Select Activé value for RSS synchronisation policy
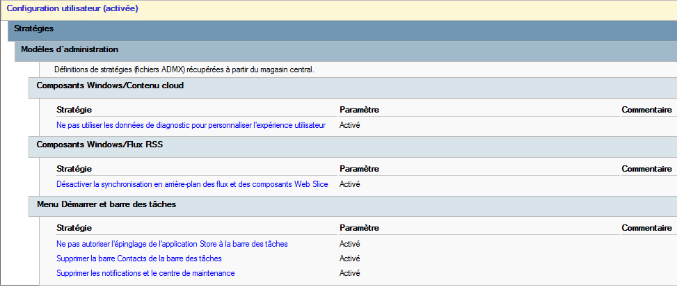The width and height of the screenshot is (677, 287). click(349, 184)
